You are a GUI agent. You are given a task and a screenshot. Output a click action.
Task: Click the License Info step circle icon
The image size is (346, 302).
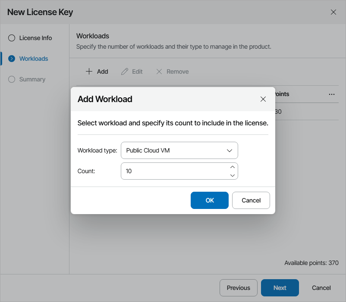coord(12,38)
